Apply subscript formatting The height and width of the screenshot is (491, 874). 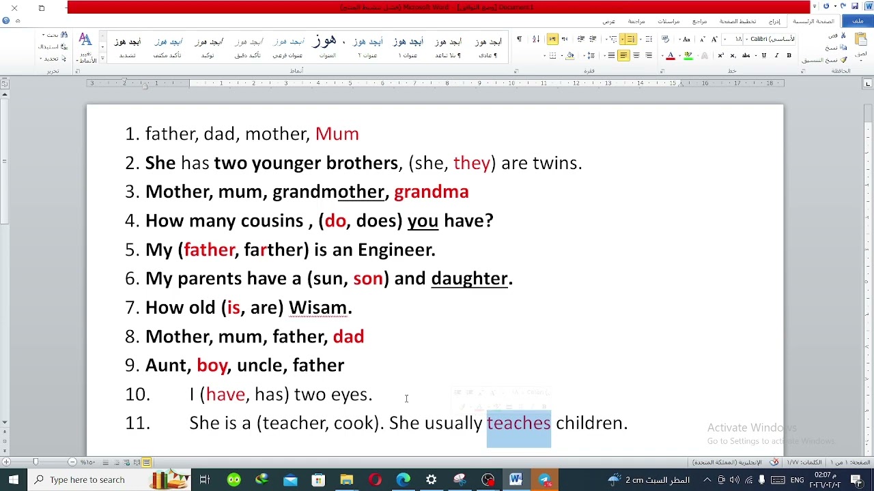click(733, 55)
